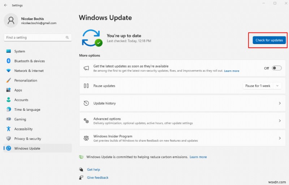The width and height of the screenshot is (289, 185).
Task: Click the Nicolae Bochis account name
Action: [33, 19]
